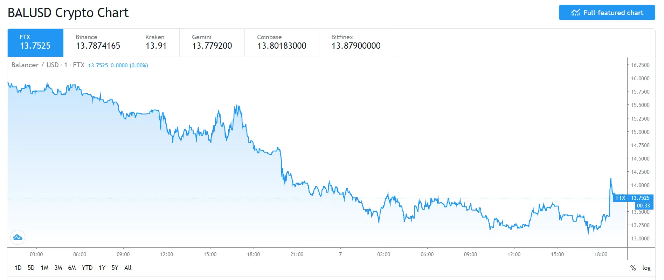Click the chart icon on Full-featured chart button
This screenshot has height=280, width=664.
coord(575,12)
